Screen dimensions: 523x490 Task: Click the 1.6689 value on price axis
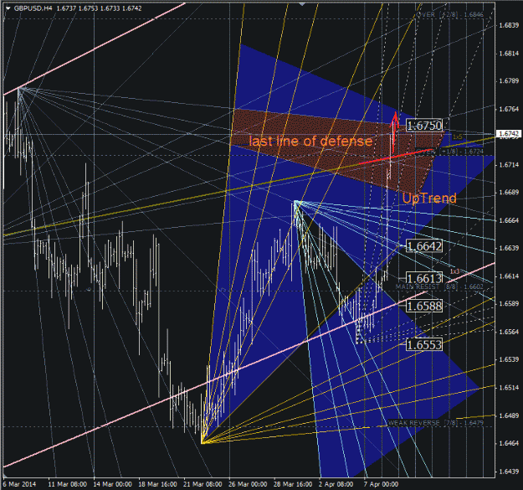coord(509,193)
